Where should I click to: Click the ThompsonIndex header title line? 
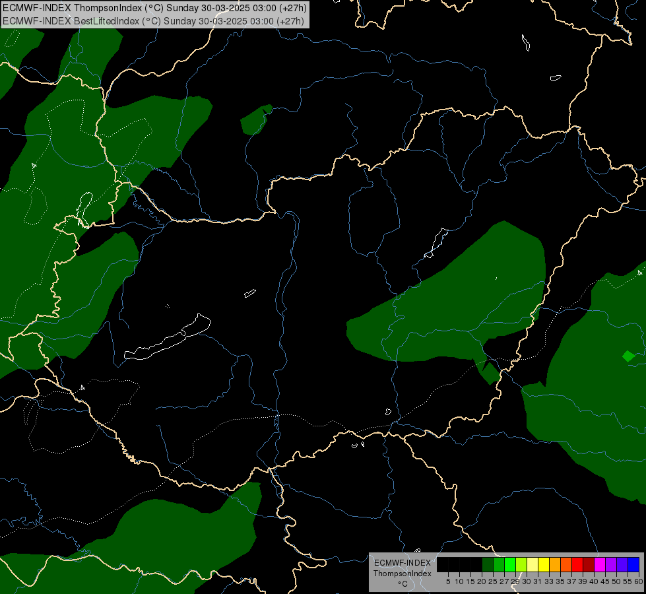click(x=154, y=8)
